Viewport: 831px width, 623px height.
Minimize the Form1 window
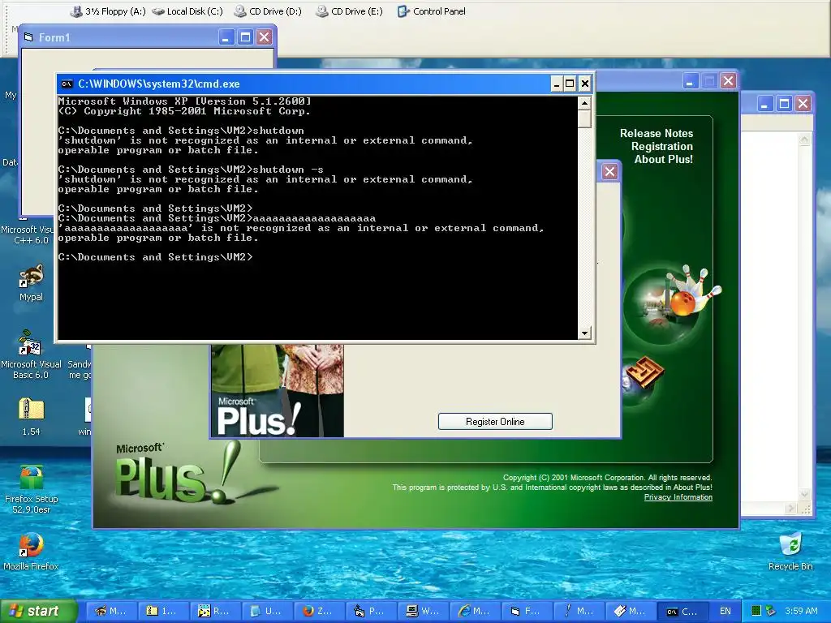pos(226,37)
